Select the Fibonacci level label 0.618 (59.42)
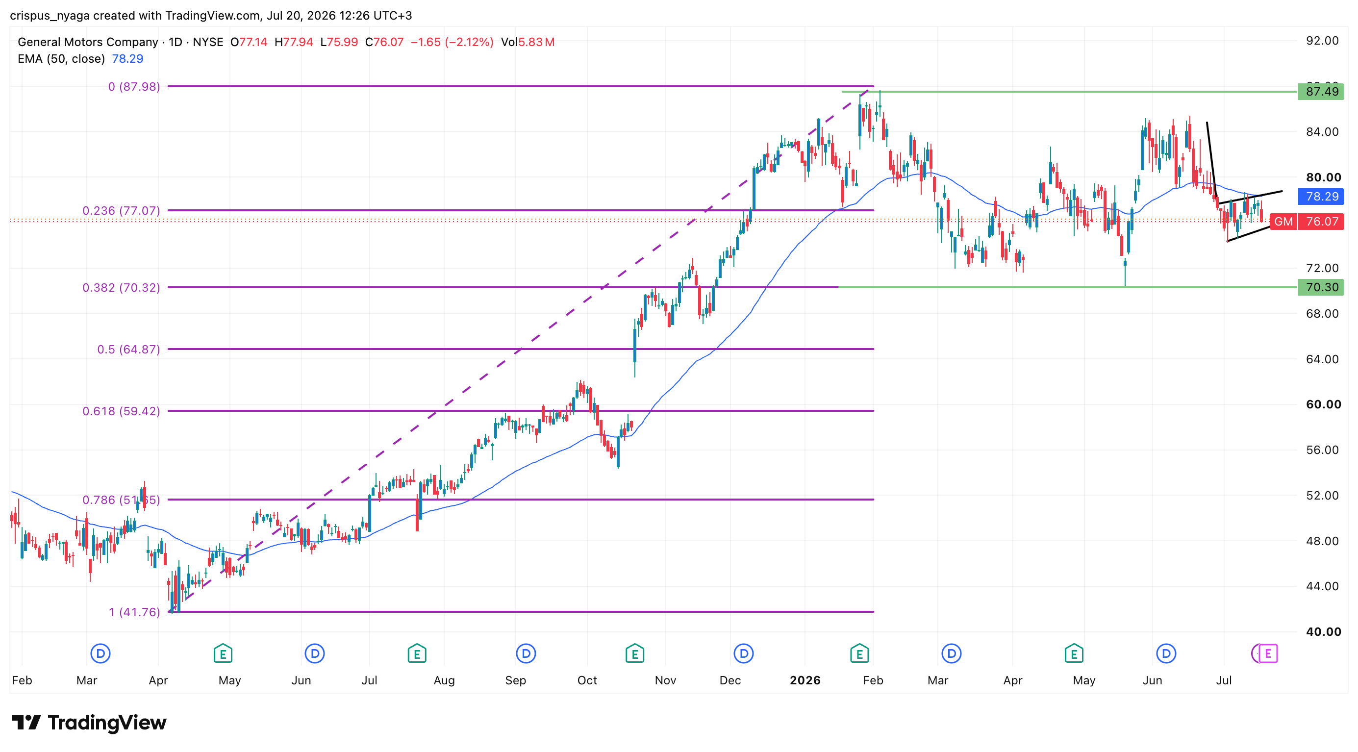The width and height of the screenshot is (1358, 752). (121, 411)
